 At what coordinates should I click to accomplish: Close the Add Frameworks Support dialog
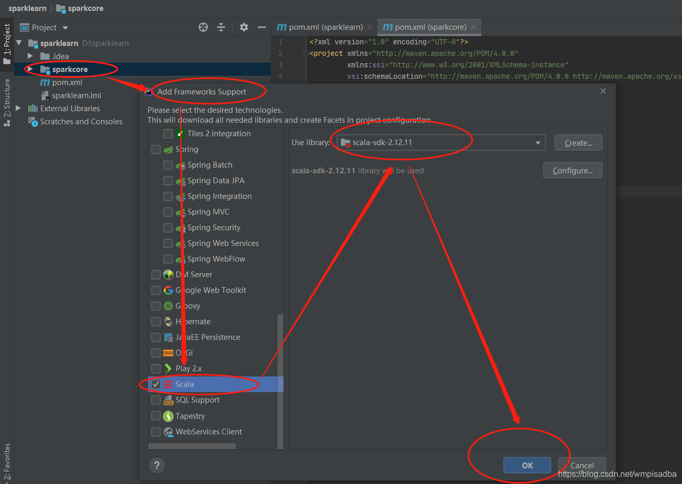click(x=603, y=91)
